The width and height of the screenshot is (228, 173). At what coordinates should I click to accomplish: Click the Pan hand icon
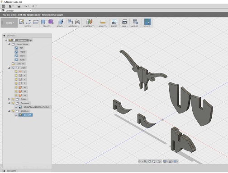click(150, 161)
